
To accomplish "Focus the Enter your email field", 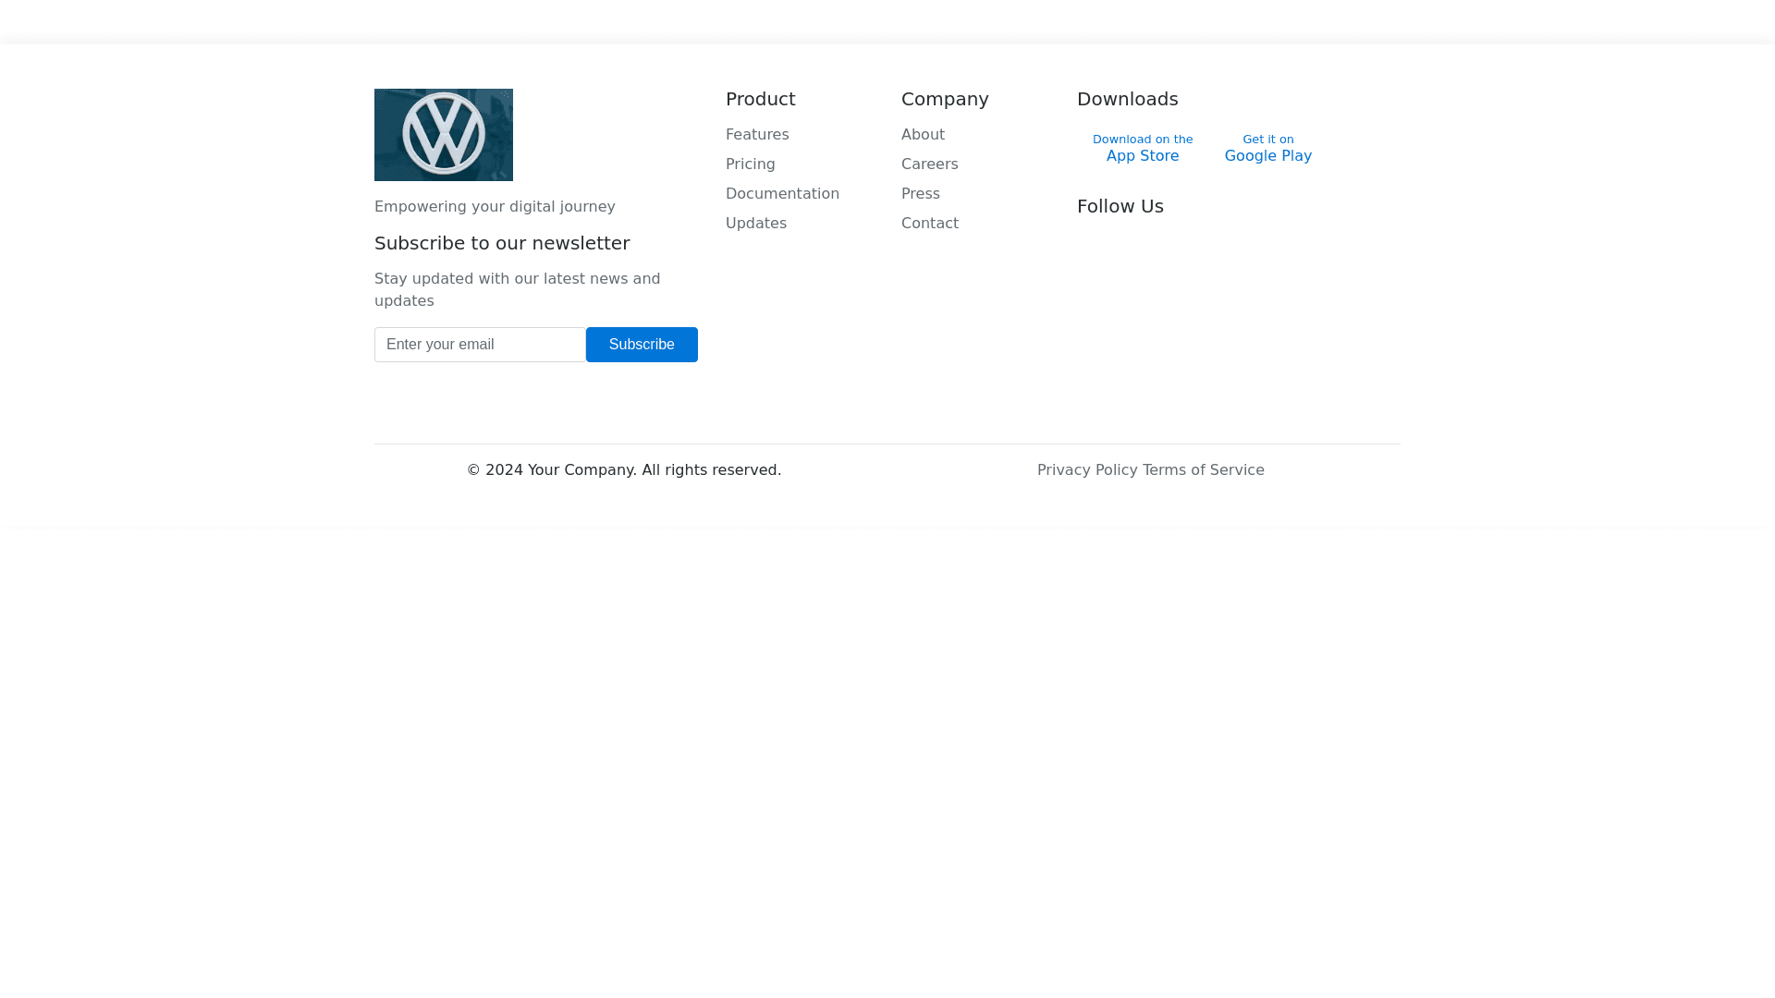I will coord(480,345).
